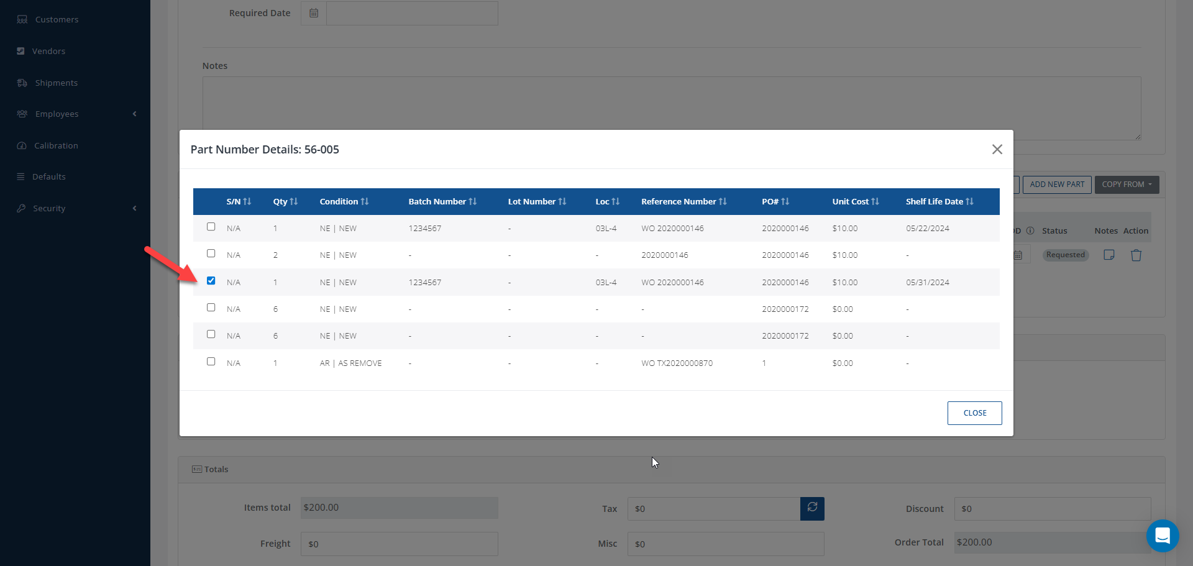Click the ADD NEW PART button
The width and height of the screenshot is (1193, 566).
click(x=1056, y=185)
